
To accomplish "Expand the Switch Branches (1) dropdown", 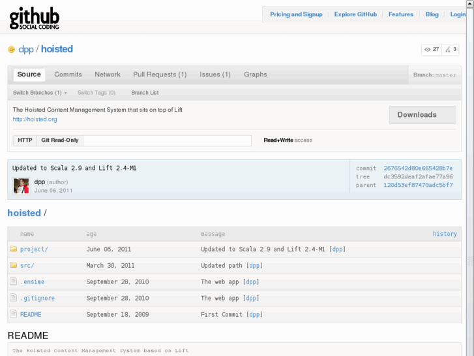I will [40, 93].
